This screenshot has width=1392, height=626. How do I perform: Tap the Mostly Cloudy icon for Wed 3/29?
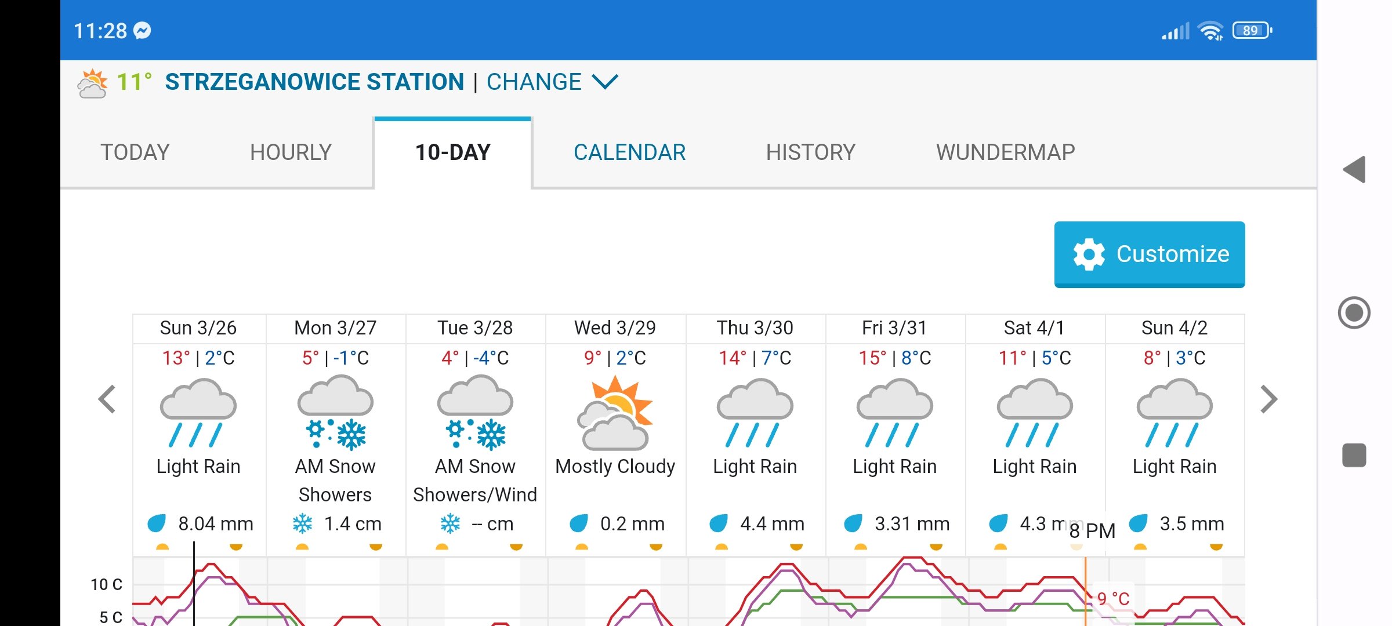615,413
